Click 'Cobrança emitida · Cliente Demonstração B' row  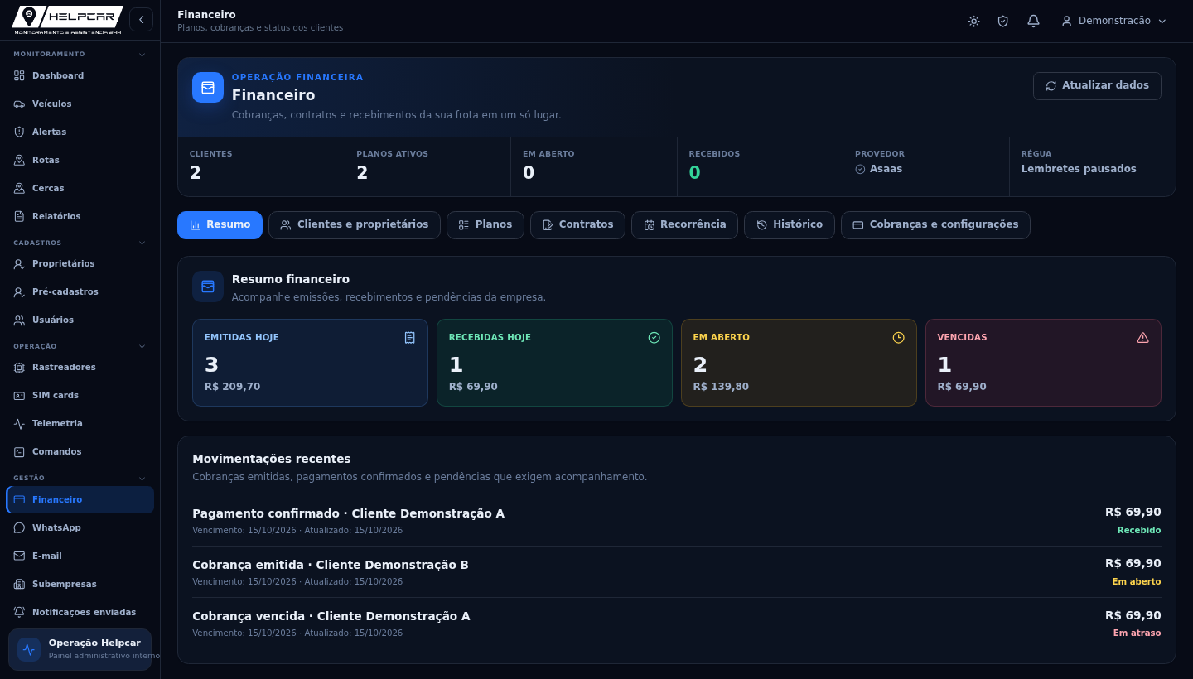[676, 572]
